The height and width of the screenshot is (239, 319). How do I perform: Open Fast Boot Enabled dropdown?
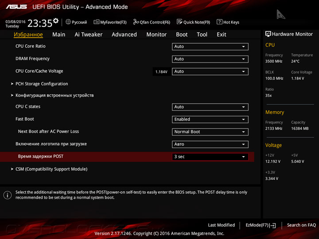210,119
